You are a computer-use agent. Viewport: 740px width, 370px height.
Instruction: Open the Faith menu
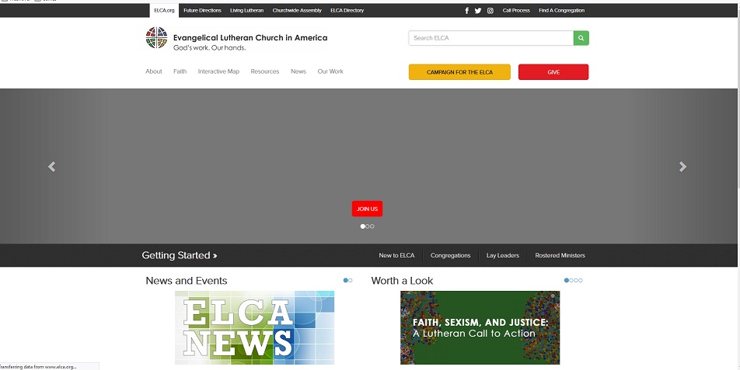point(180,71)
